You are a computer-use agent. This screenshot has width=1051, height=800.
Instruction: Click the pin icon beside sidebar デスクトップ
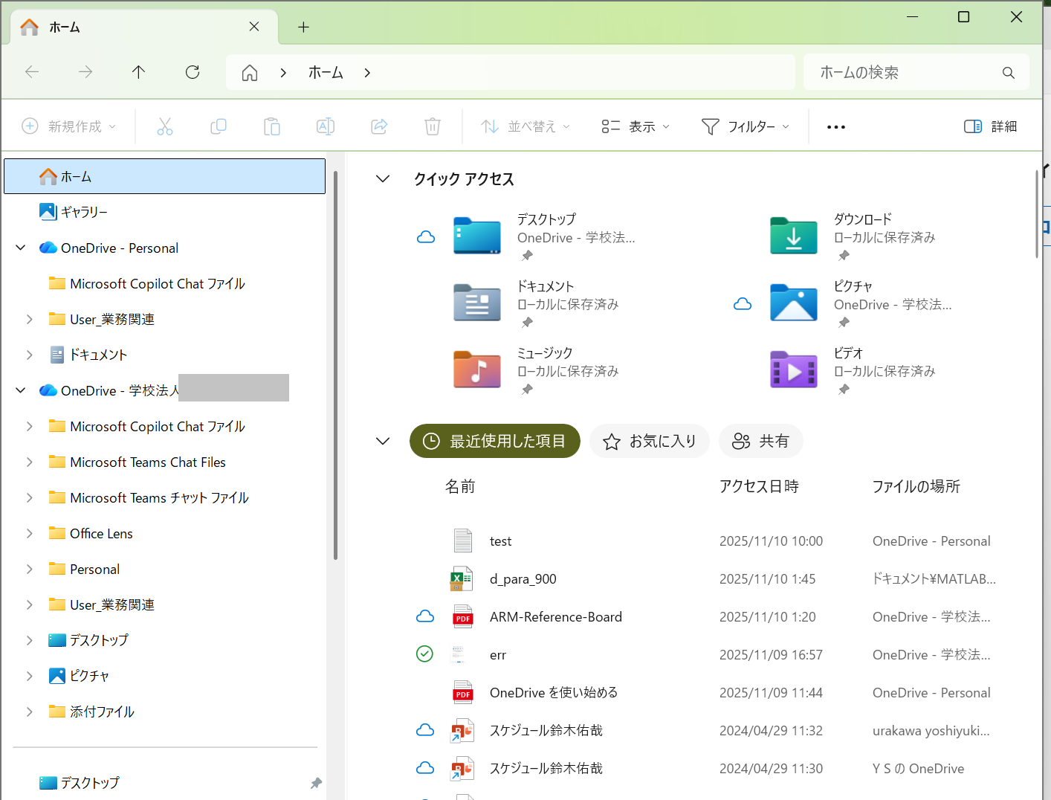pos(316,783)
